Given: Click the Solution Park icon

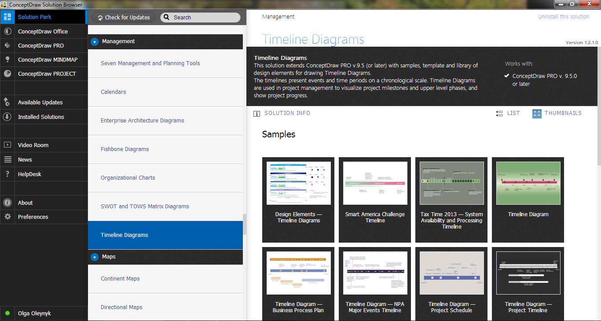Looking at the screenshot, I should (x=7, y=17).
